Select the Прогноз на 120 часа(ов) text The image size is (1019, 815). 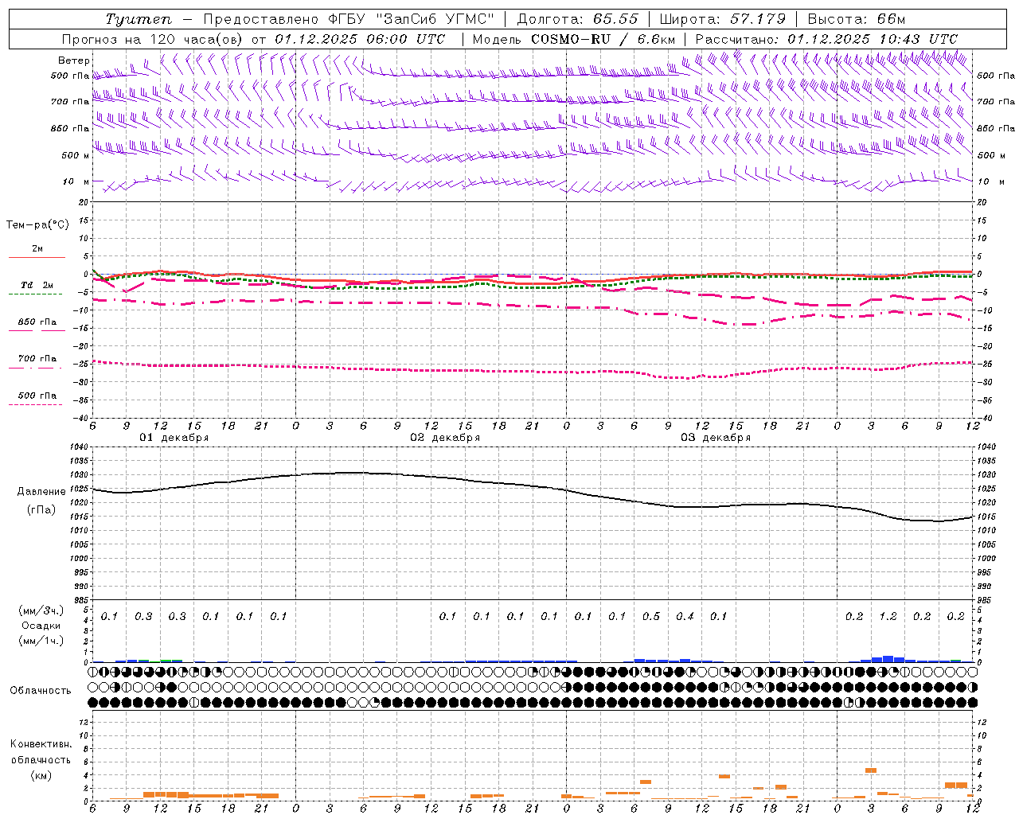[x=153, y=39]
